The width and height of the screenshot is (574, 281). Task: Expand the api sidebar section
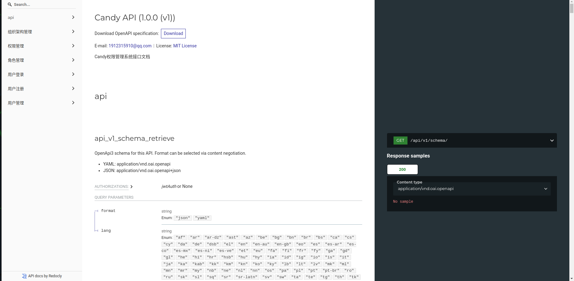tap(73, 17)
